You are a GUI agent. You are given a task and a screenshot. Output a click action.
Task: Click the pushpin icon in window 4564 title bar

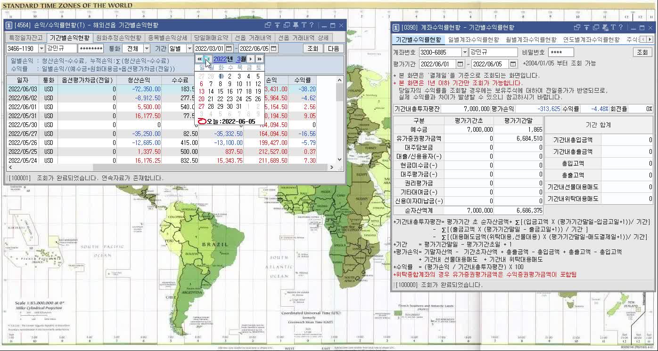pos(295,25)
